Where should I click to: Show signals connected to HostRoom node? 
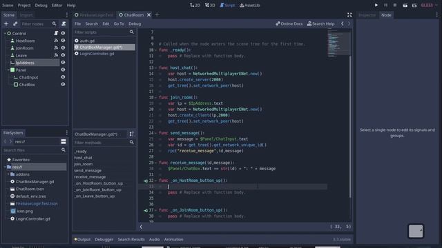(x=56, y=41)
